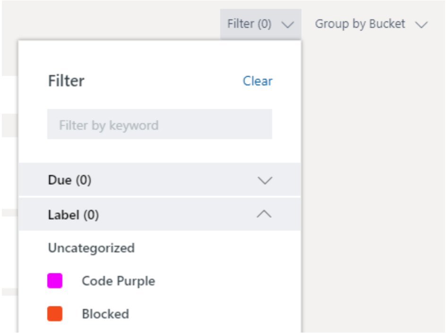The width and height of the screenshot is (446, 333).
Task: Toggle the Code Purple label filter text
Action: click(118, 281)
